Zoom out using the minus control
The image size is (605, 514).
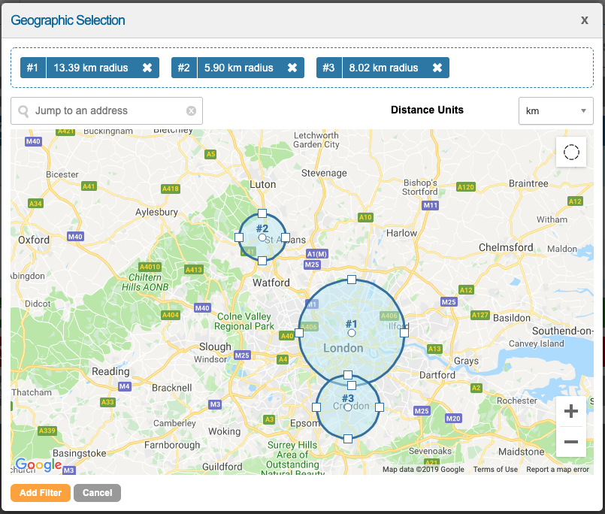[x=570, y=442]
